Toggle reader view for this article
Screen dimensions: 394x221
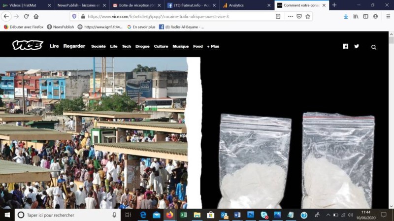[x=278, y=16]
